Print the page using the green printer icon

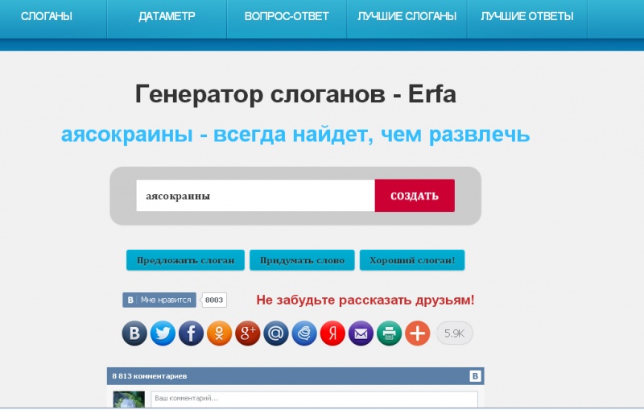(390, 333)
